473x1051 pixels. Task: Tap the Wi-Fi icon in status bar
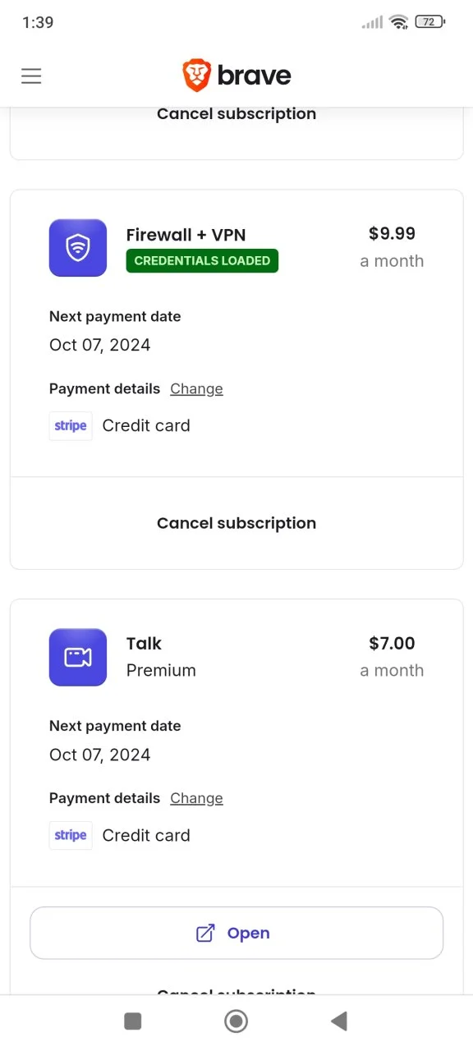(399, 22)
